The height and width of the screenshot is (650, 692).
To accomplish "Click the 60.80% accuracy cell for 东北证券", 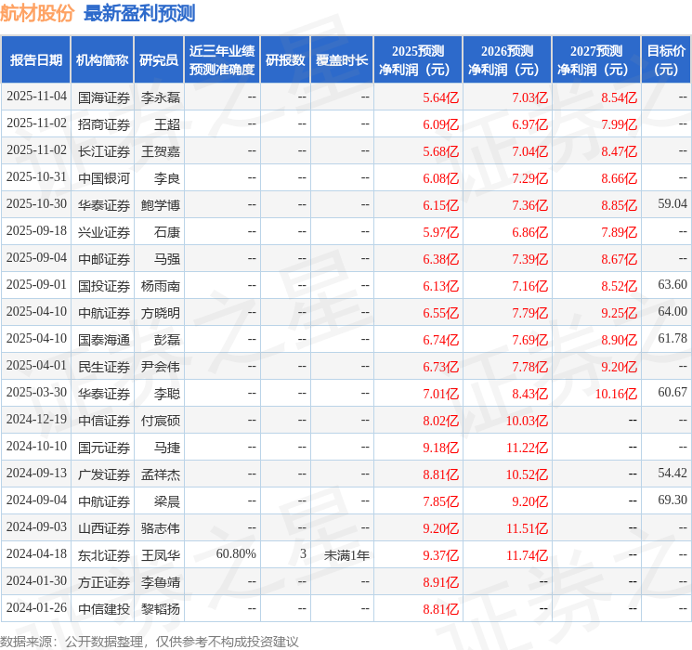I will coord(236,554).
